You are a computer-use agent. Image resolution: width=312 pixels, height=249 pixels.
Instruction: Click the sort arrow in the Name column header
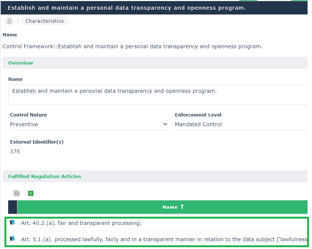[182, 207]
